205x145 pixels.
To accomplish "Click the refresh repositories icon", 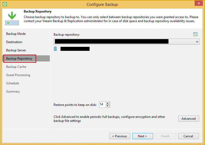I will click(195, 34).
